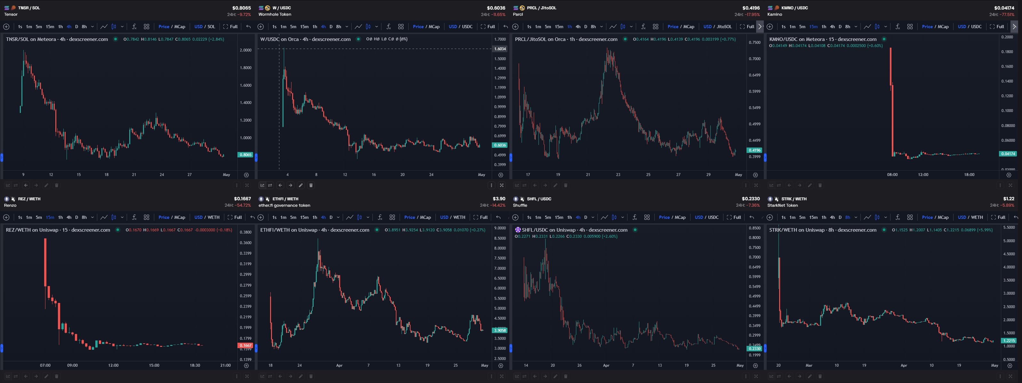Image resolution: width=1022 pixels, height=383 pixels.
Task: Open layout grid icon in TNSR/SOL toolbar
Action: tap(147, 27)
